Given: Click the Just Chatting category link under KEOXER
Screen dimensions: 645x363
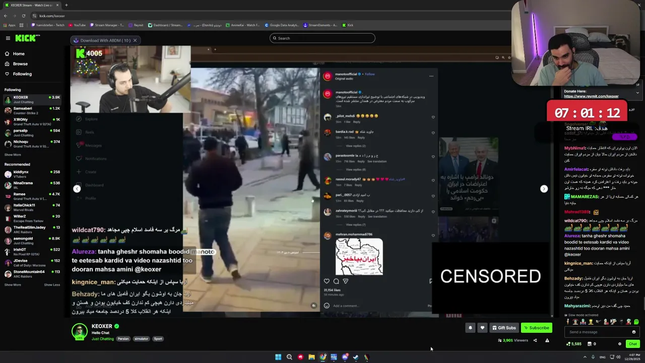Looking at the screenshot, I should [x=103, y=339].
